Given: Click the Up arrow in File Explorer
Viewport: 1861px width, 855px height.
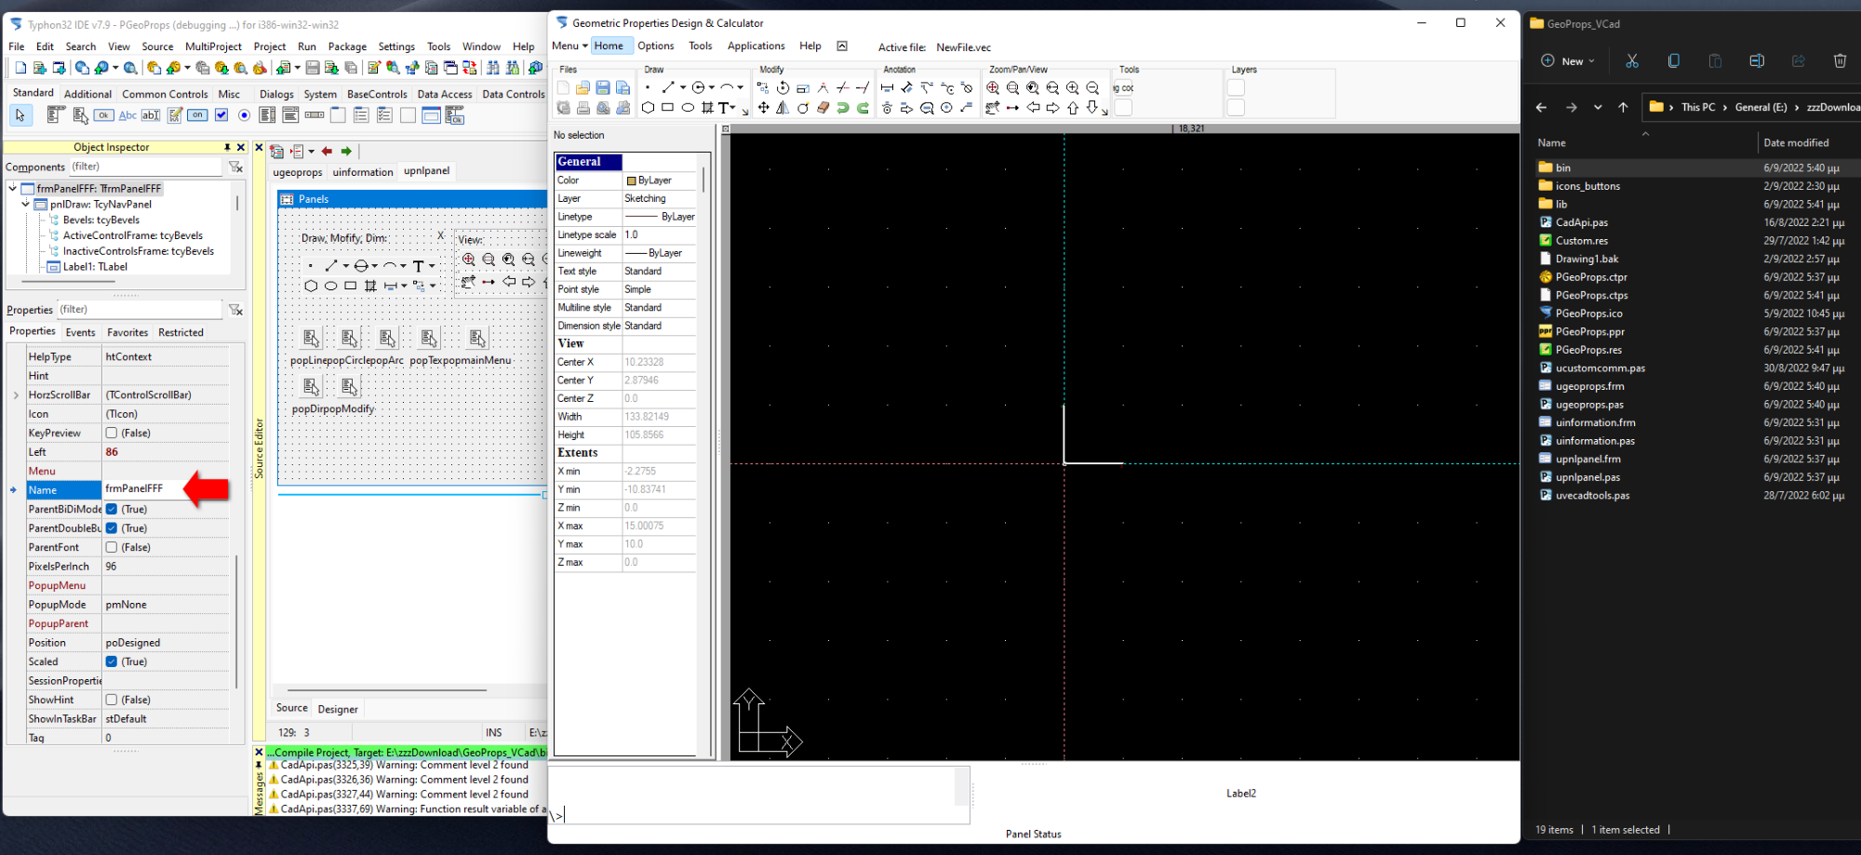Looking at the screenshot, I should coord(1624,107).
